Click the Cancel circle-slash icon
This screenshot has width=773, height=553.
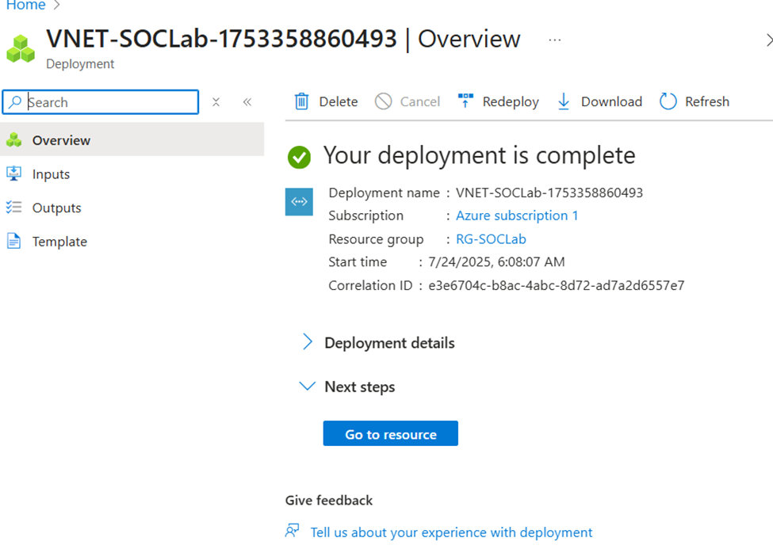(x=383, y=101)
